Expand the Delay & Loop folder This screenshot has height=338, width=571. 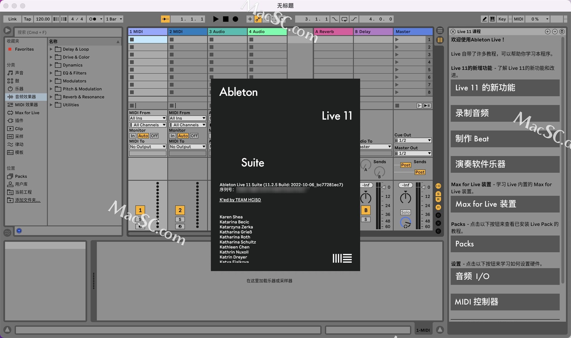click(51, 49)
